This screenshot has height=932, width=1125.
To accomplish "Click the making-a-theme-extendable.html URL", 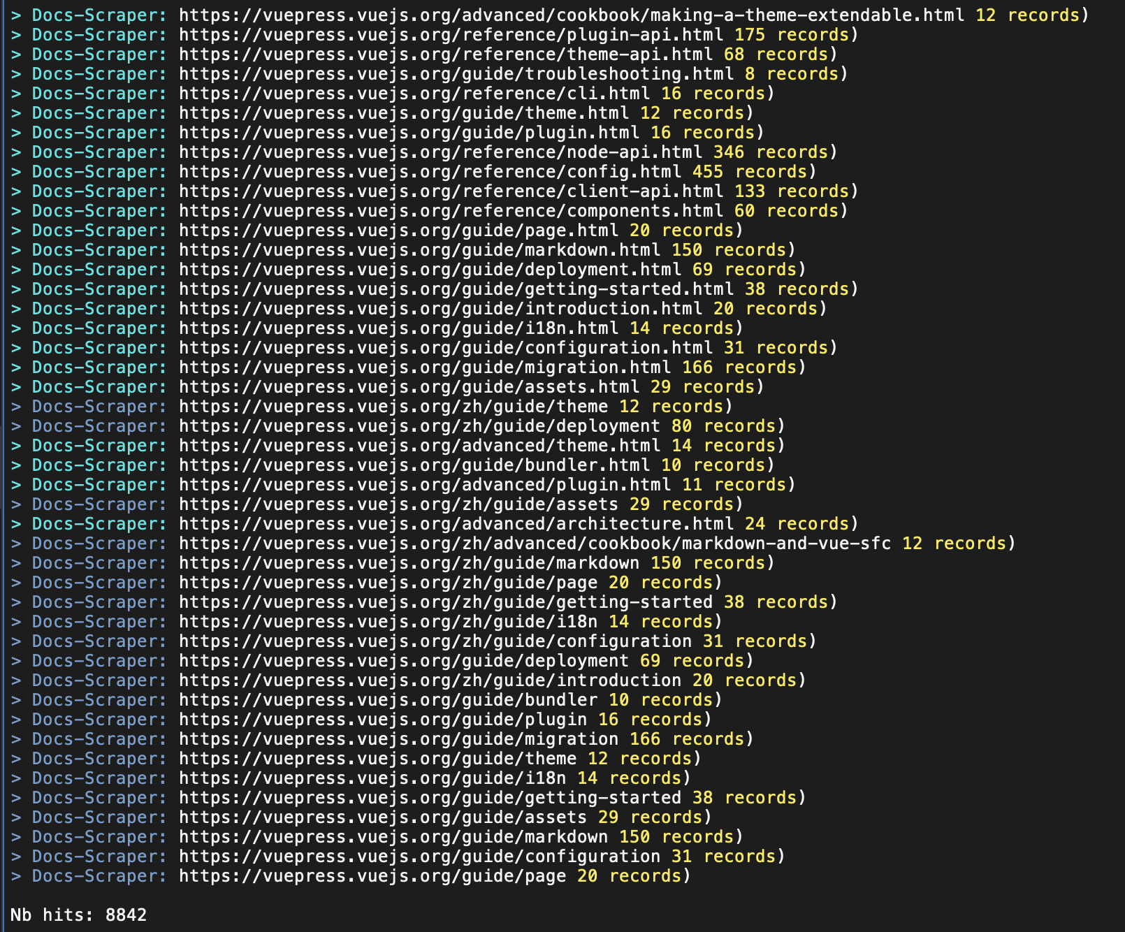I will coord(572,15).
